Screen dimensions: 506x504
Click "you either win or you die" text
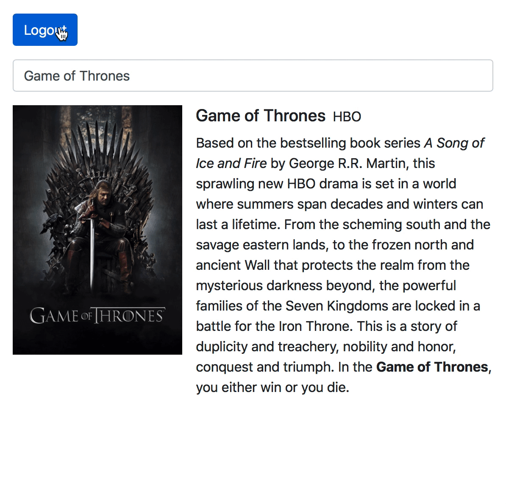272,387
